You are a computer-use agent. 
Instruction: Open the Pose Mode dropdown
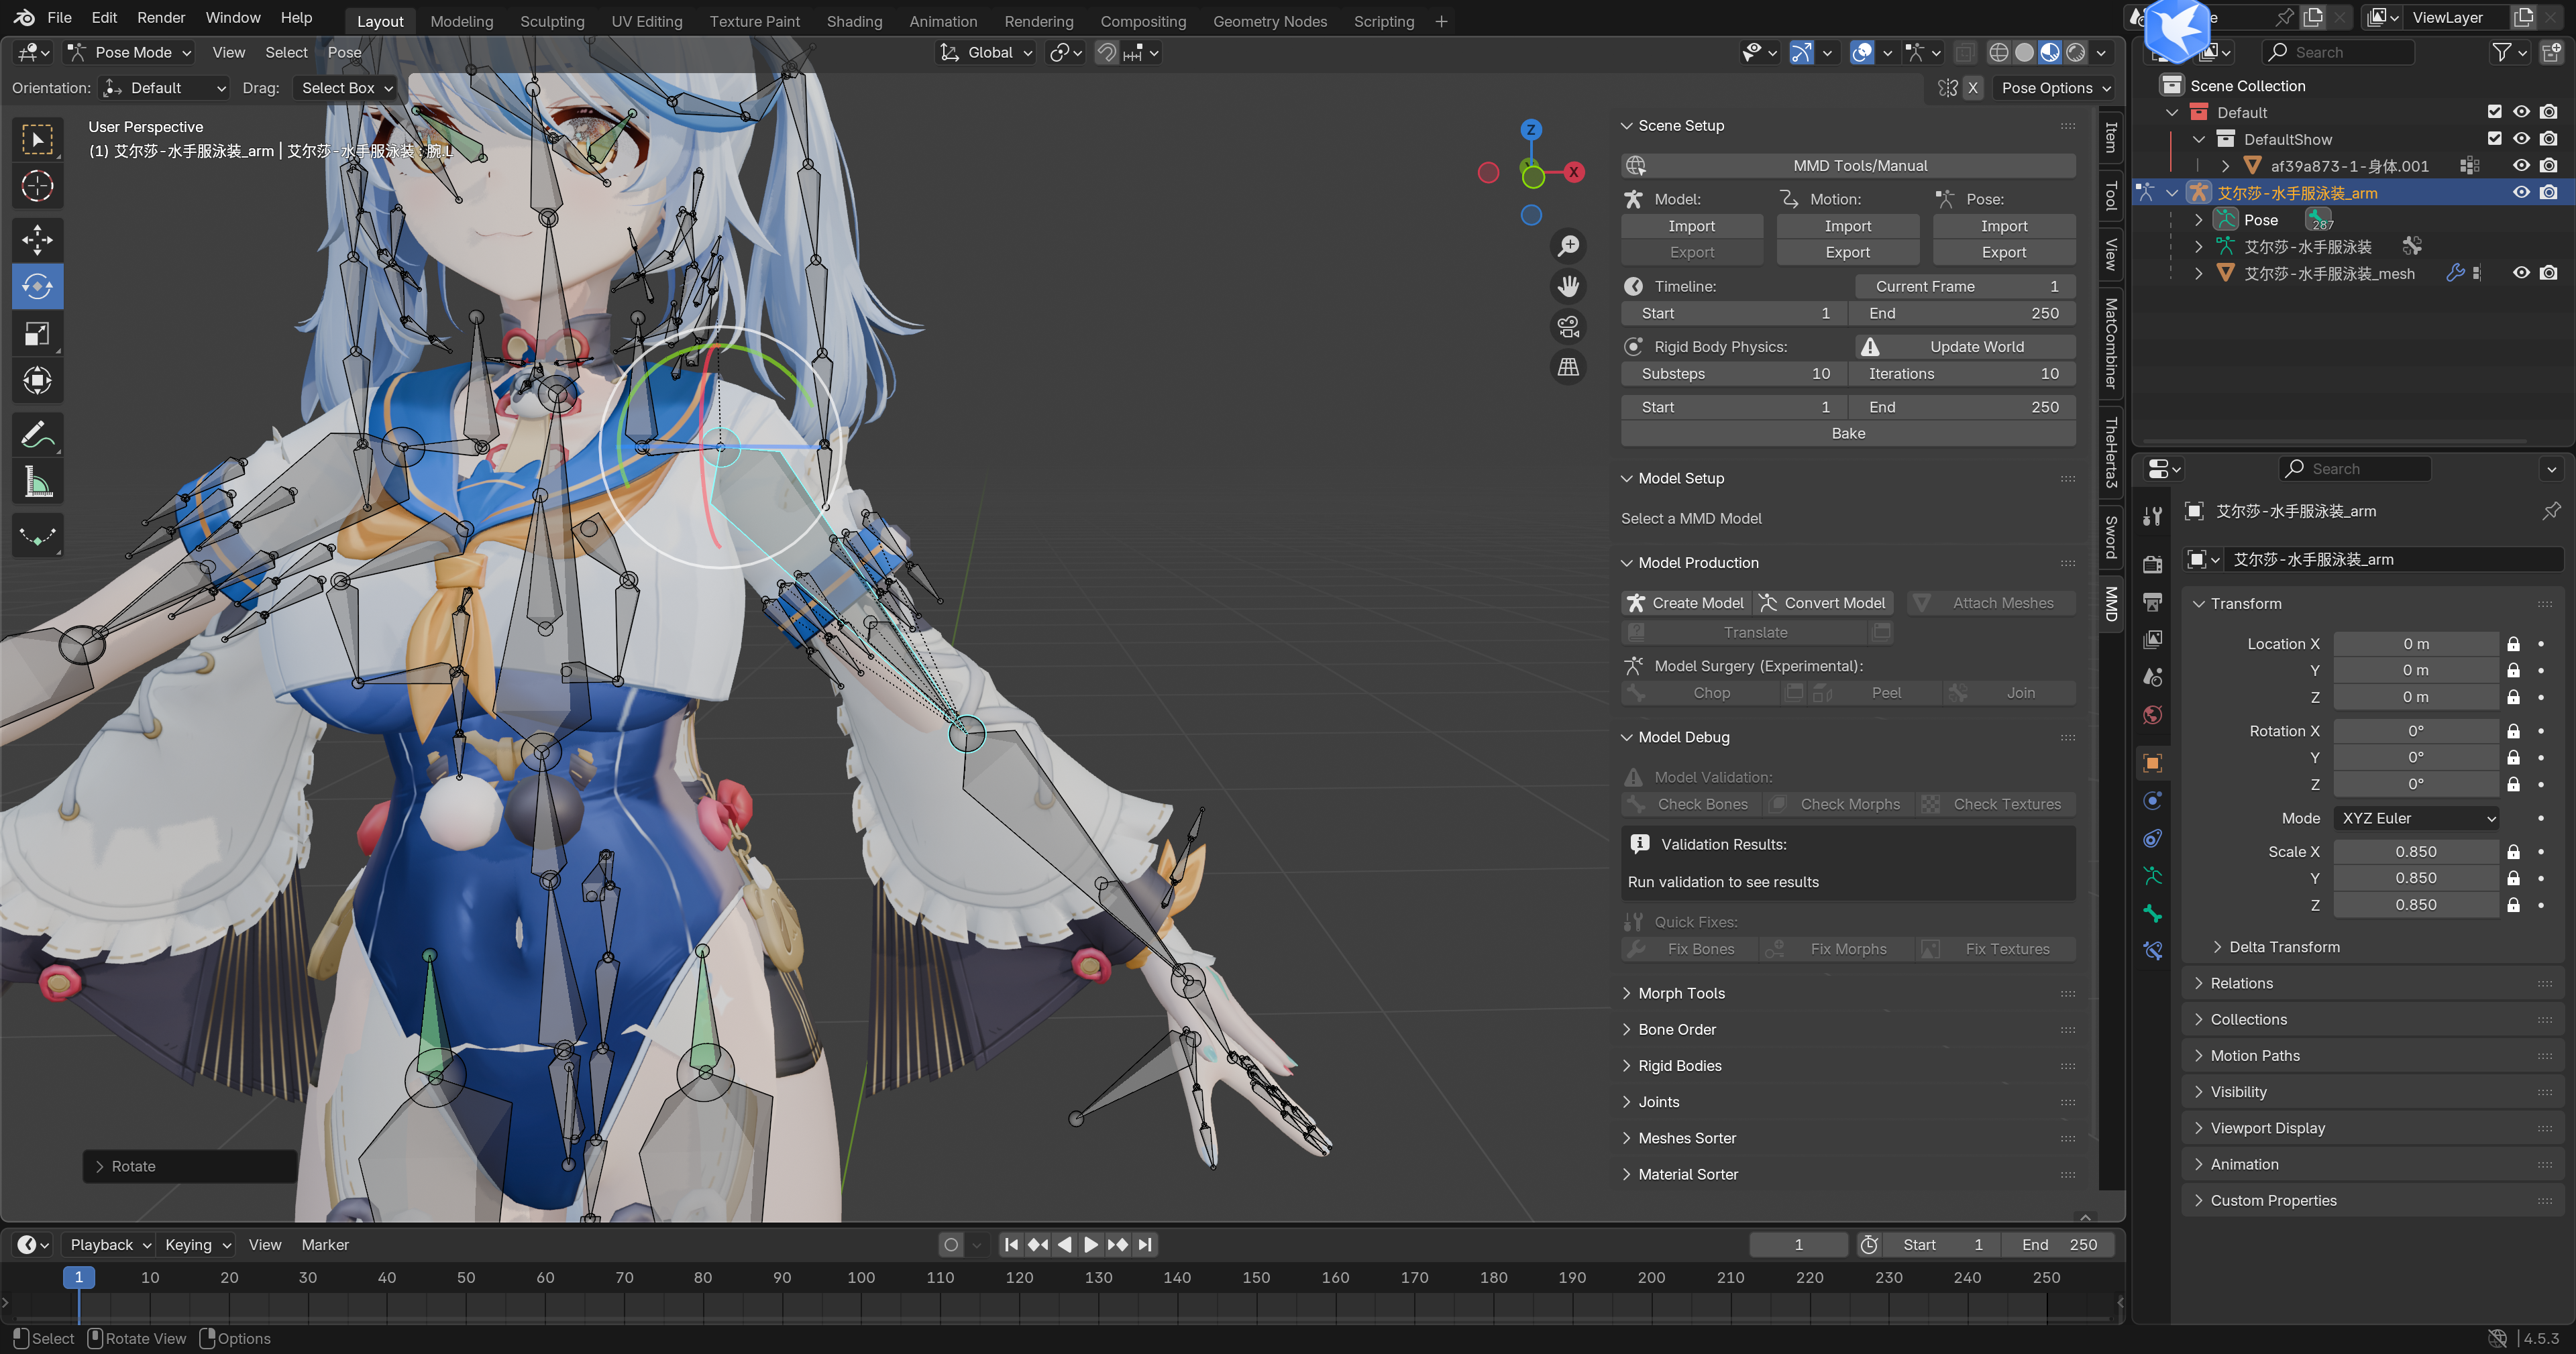coord(130,52)
